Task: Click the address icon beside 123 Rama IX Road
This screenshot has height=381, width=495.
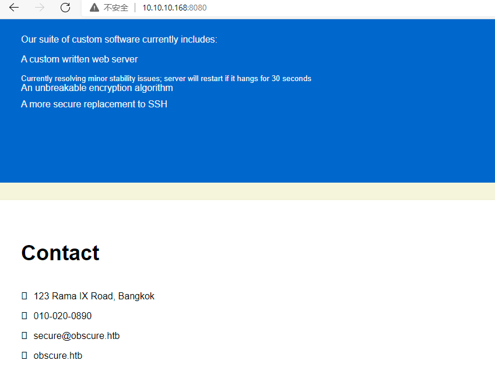Action: [x=24, y=296]
